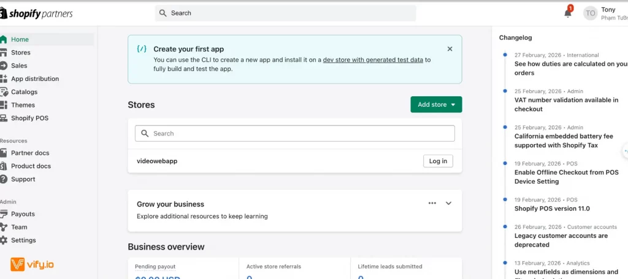Click the magnifier icon in Stores search
Screen dimensions: 628x279
(x=145, y=133)
